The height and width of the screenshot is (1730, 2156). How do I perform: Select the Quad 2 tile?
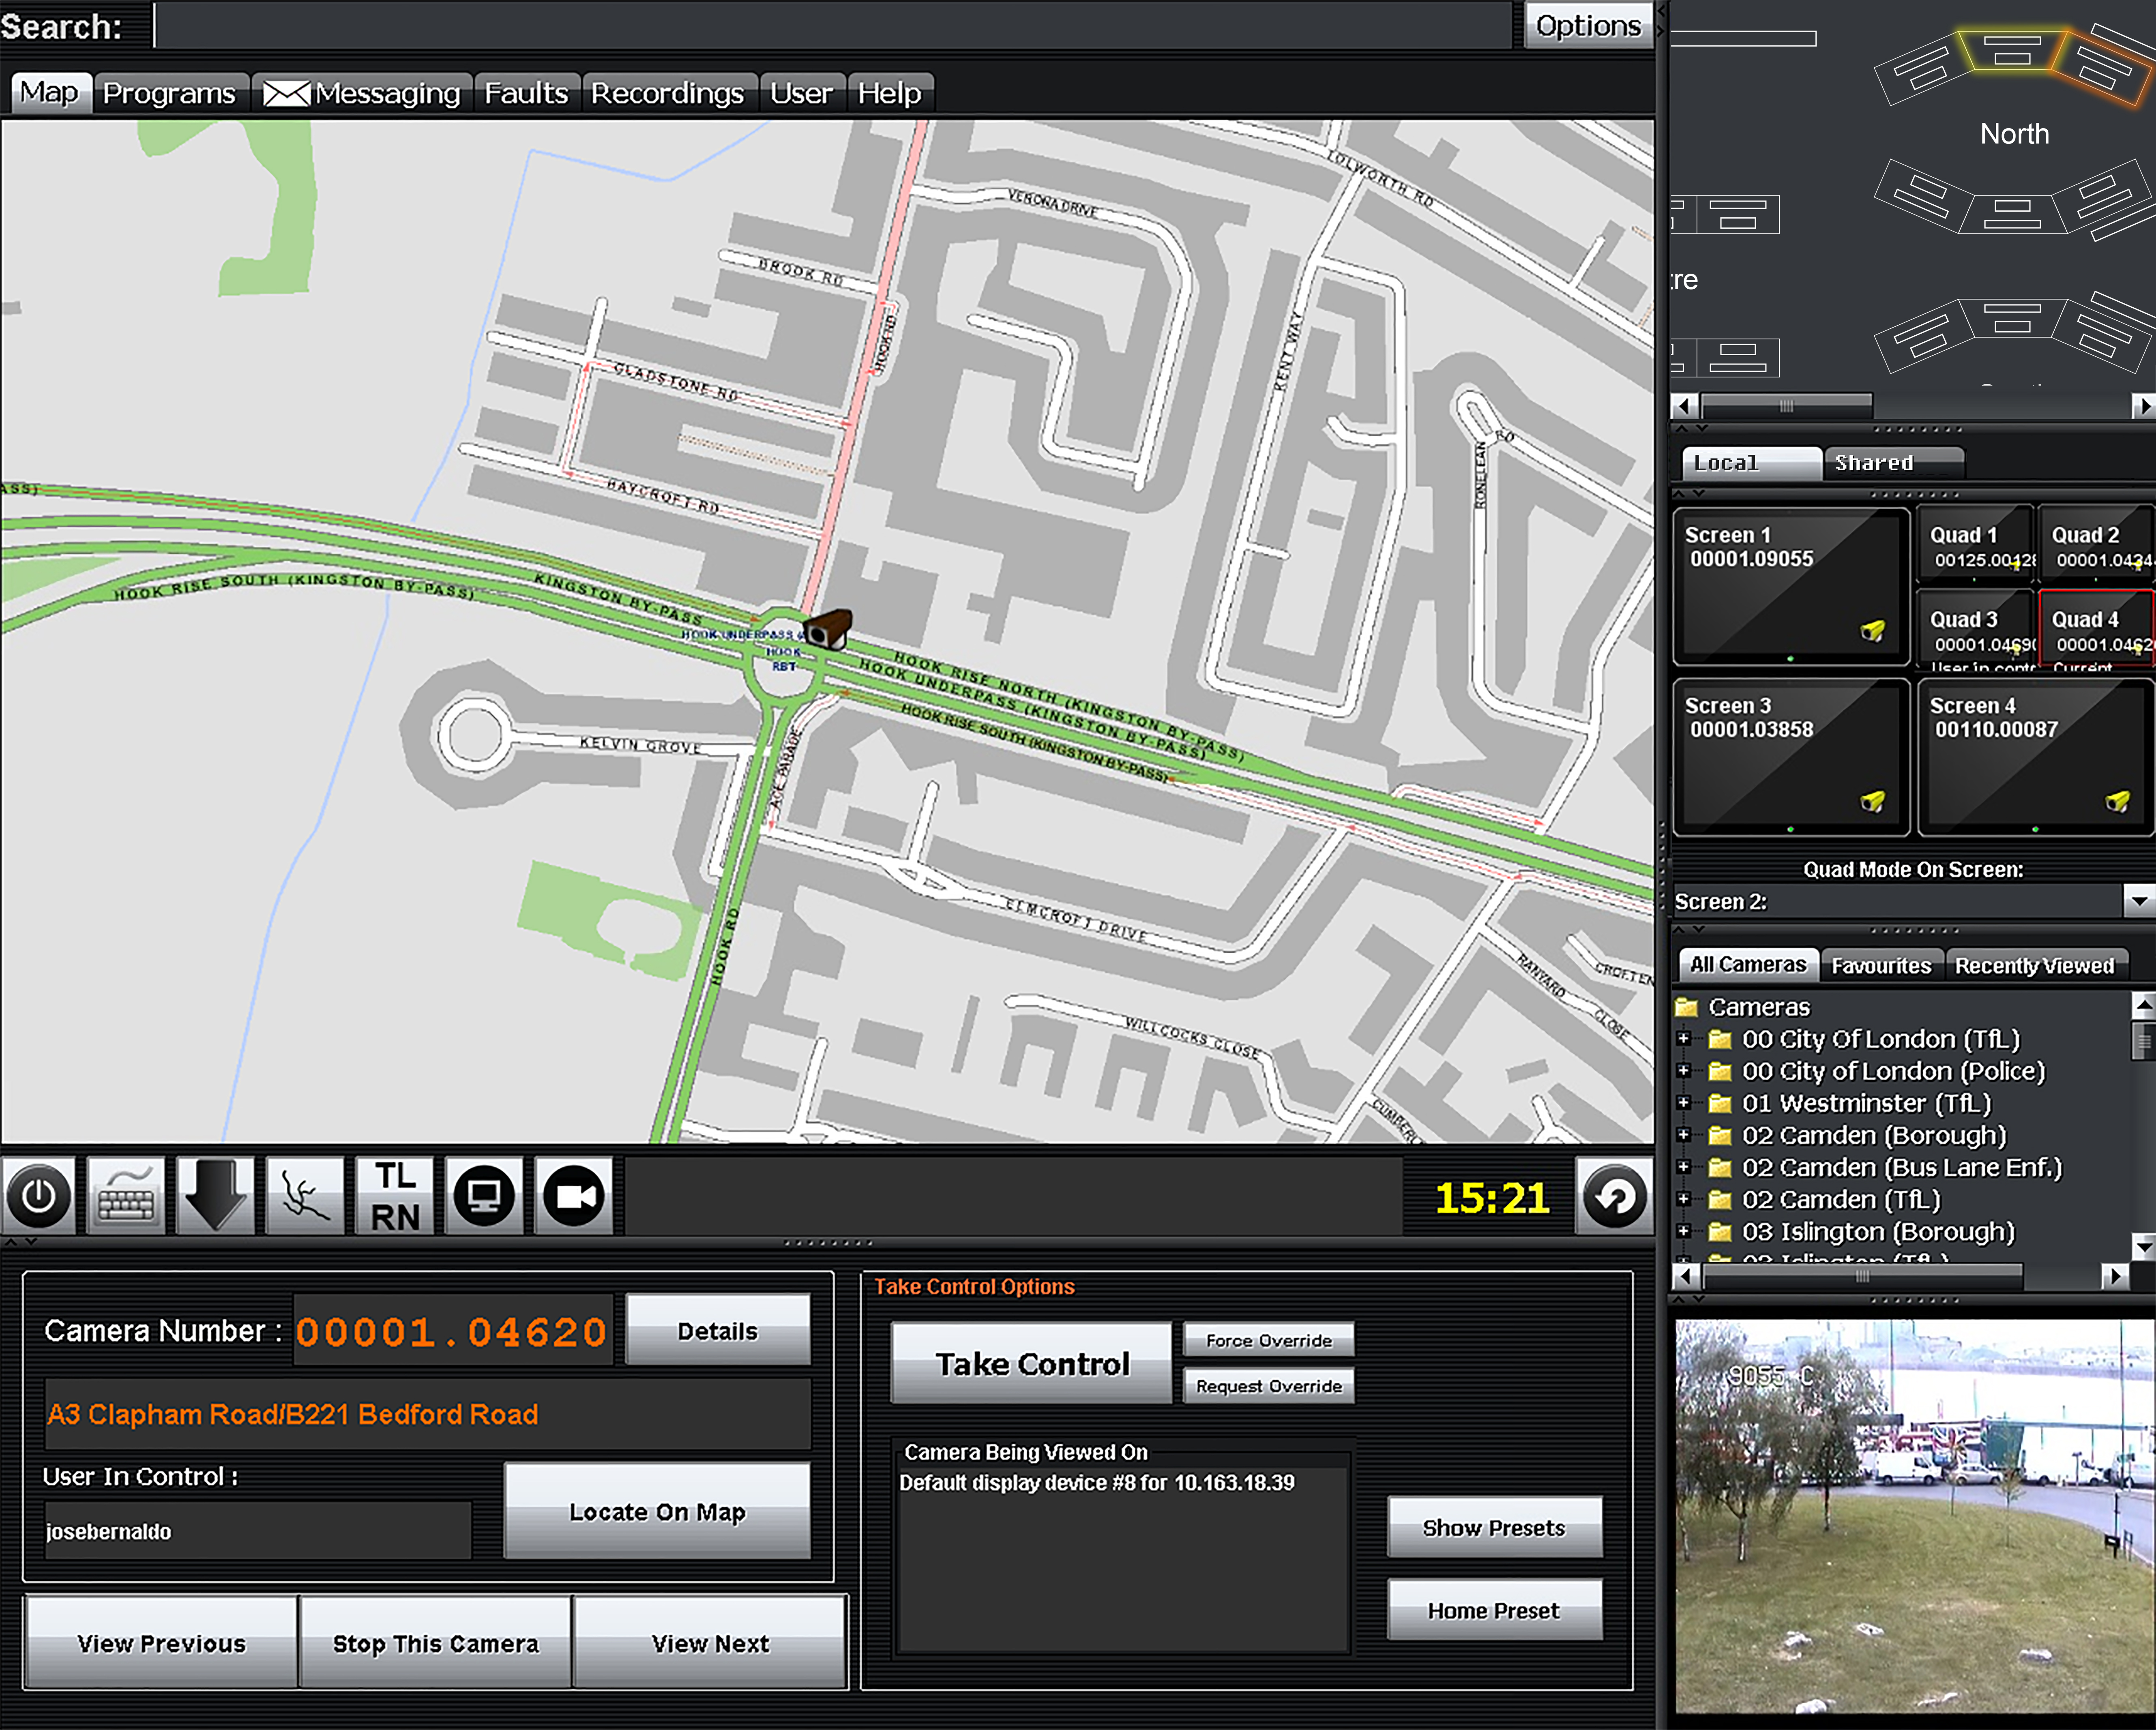point(2096,545)
